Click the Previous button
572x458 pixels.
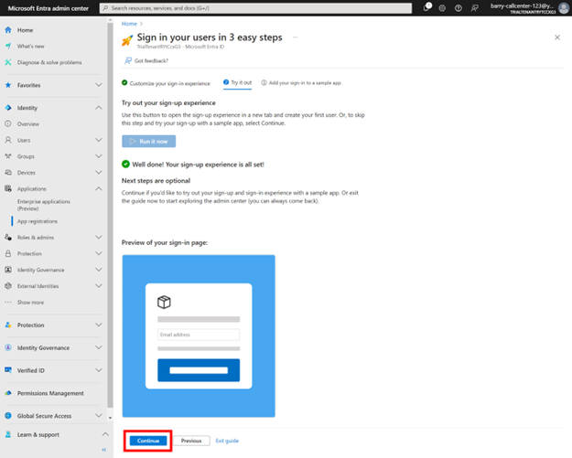191,441
